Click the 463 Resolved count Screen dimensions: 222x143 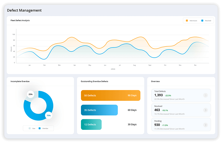pyautogui.click(x=157, y=110)
